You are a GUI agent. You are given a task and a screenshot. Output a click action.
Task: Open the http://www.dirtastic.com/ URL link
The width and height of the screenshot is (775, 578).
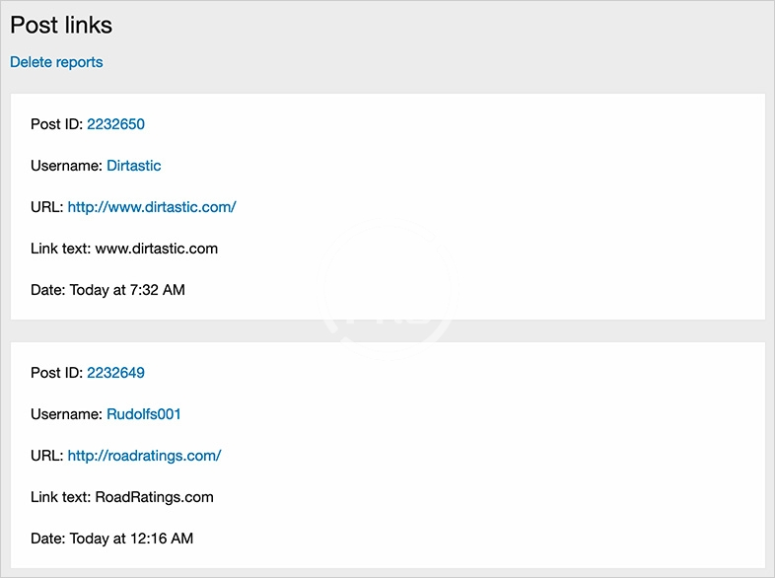[x=152, y=207]
